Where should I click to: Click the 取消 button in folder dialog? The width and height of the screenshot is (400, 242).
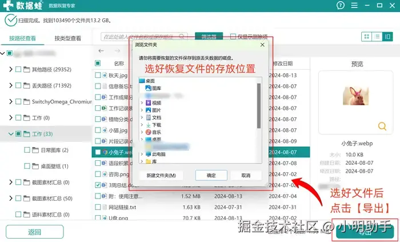246,176
